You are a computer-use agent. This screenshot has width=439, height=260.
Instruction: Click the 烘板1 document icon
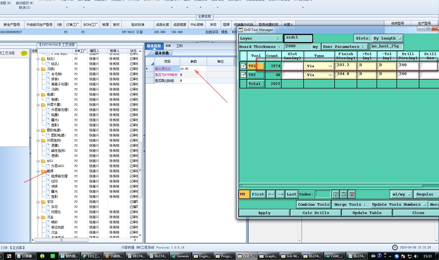[x=48, y=79]
